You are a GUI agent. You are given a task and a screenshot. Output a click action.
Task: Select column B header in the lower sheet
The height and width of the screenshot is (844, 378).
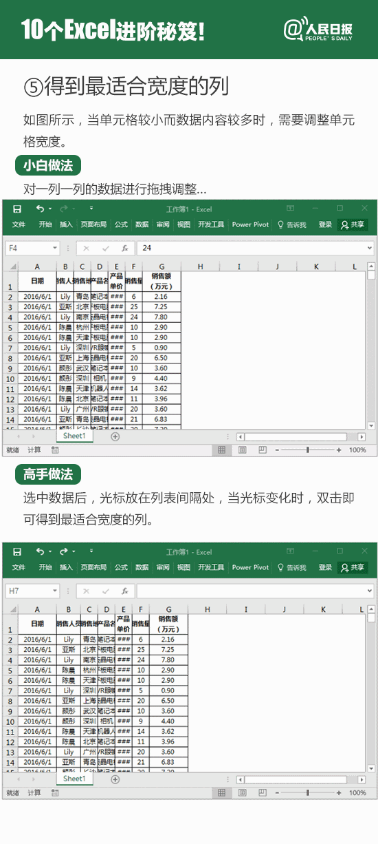69,609
